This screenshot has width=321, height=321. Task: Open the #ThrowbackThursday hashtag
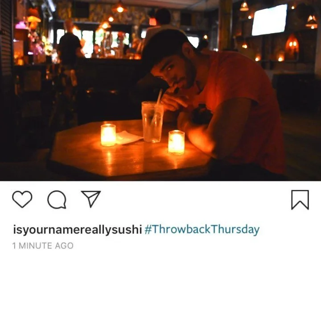pos(202,229)
